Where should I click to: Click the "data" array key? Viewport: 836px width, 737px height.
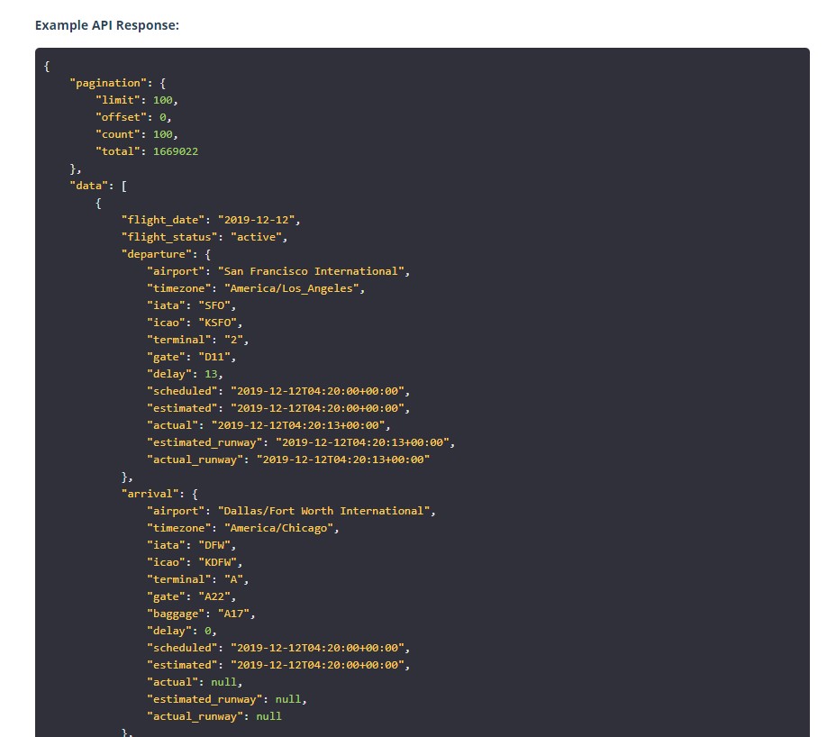point(86,186)
